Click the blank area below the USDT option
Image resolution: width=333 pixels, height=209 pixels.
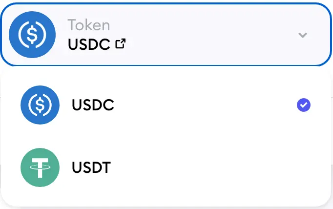[166, 196]
